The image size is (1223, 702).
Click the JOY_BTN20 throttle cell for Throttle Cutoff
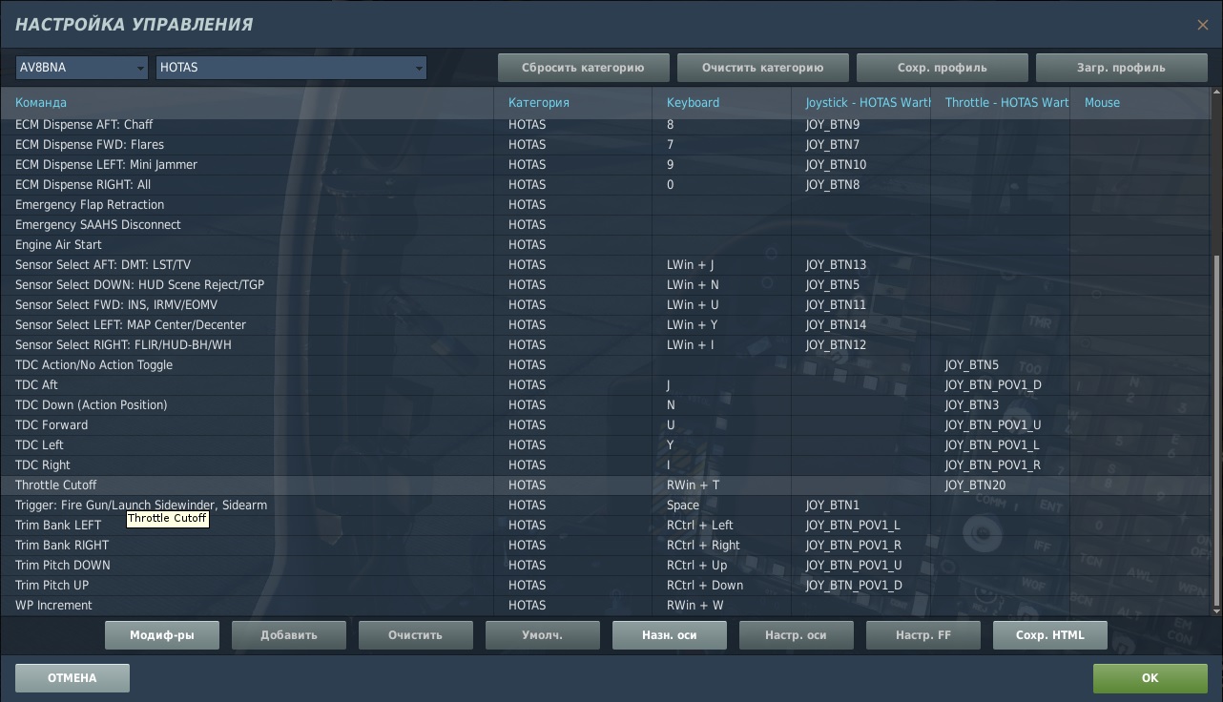pos(1000,485)
